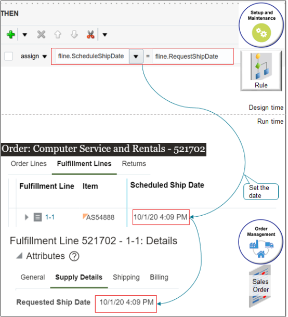Viewport: 288px width, 317px height.
Task: Open the dropdown arrow beside the scissors
Action: click(x=104, y=35)
